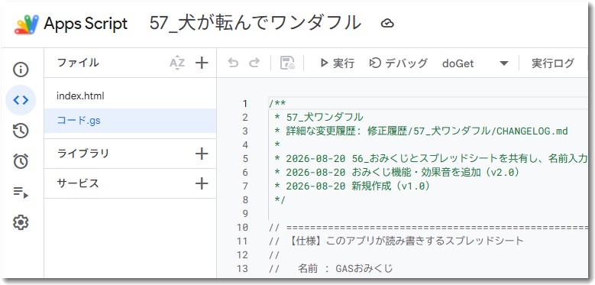Click the CHANGELOG.md comment line
The image size is (595, 285).
[x=421, y=131]
